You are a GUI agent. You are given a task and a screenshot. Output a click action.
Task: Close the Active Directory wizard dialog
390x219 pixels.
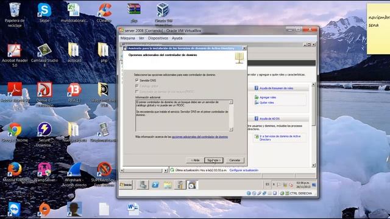tap(244, 48)
